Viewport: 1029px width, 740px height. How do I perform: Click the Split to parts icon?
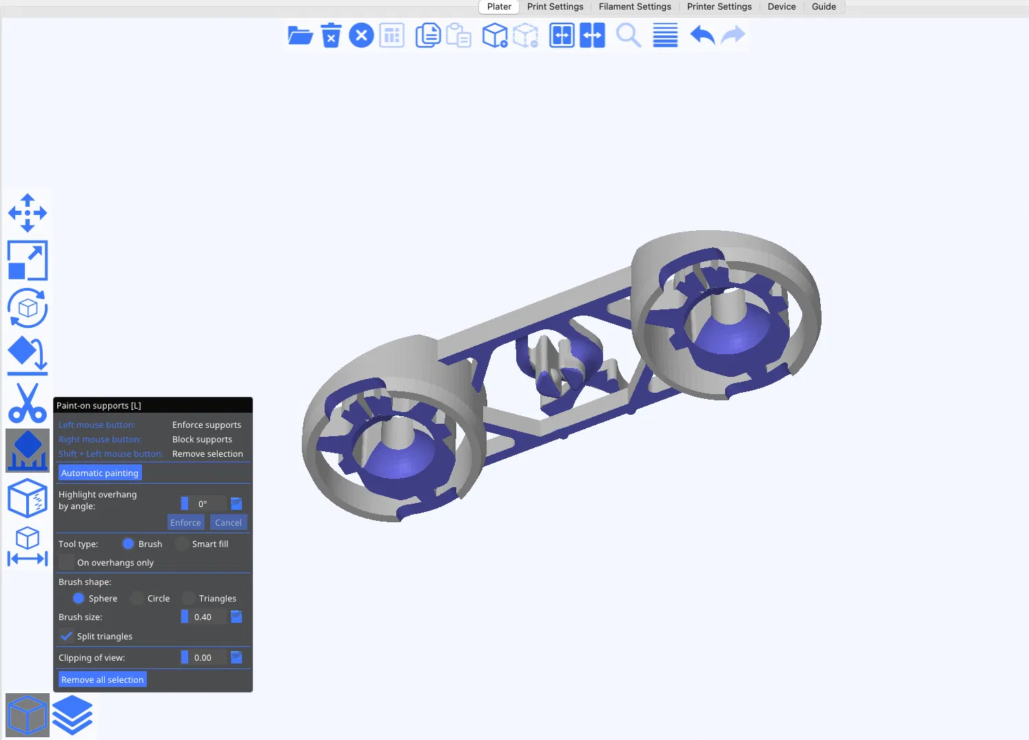click(592, 35)
